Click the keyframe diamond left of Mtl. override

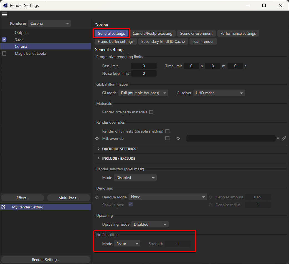[x=97, y=138]
